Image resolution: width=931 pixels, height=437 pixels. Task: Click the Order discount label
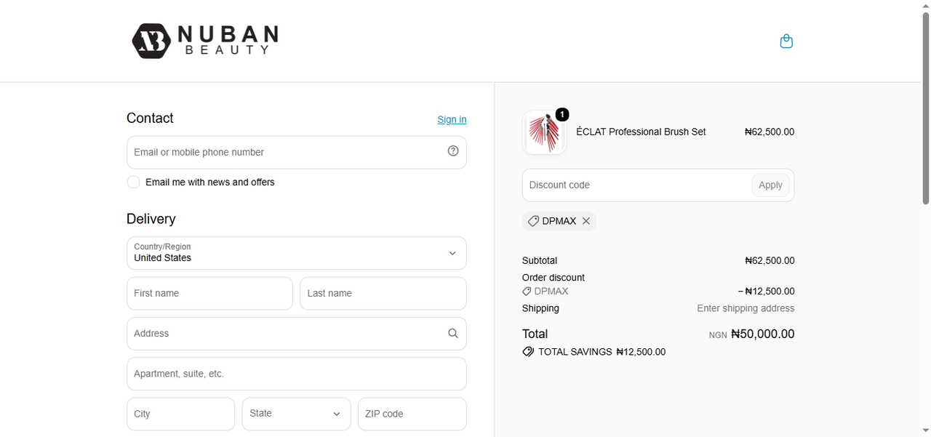554,278
